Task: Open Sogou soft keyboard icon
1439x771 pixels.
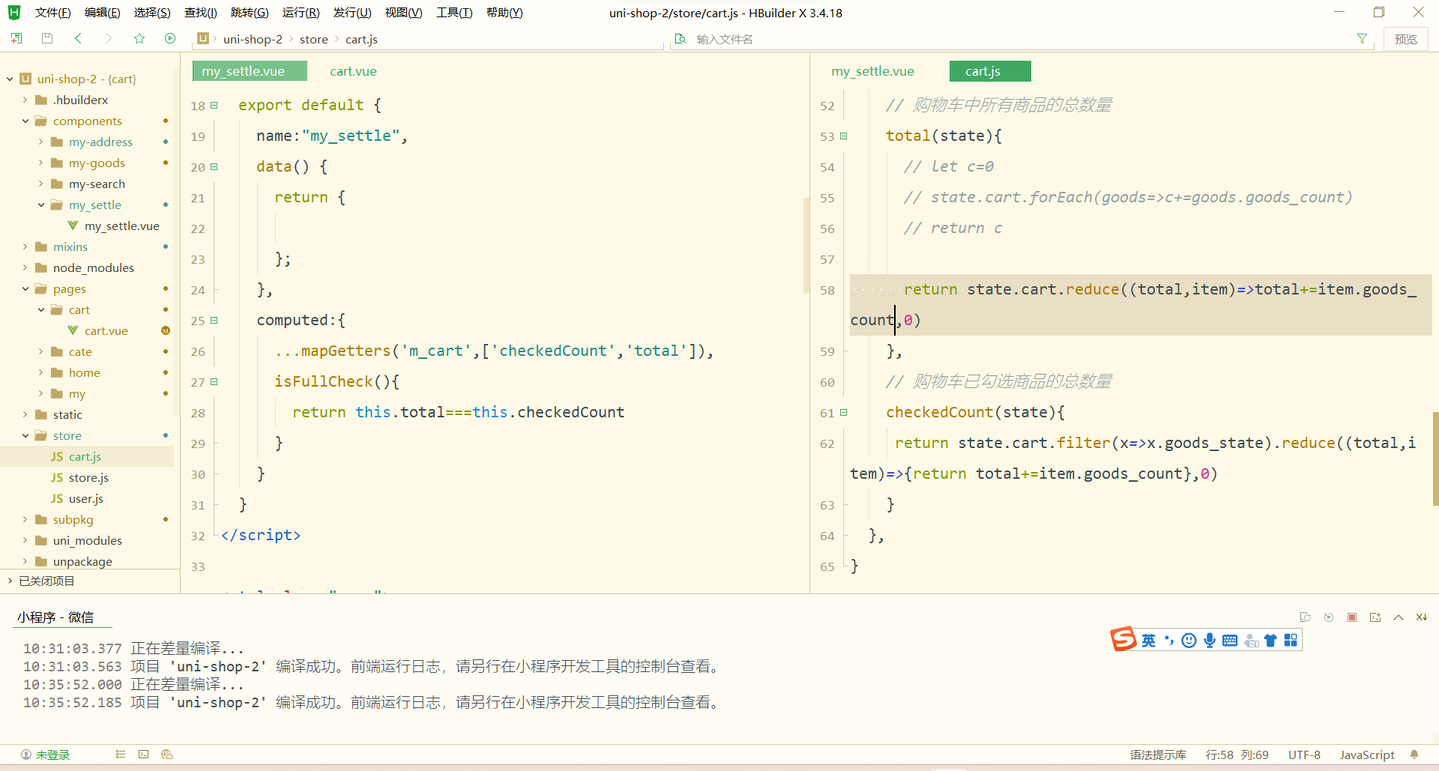Action: pos(1230,640)
